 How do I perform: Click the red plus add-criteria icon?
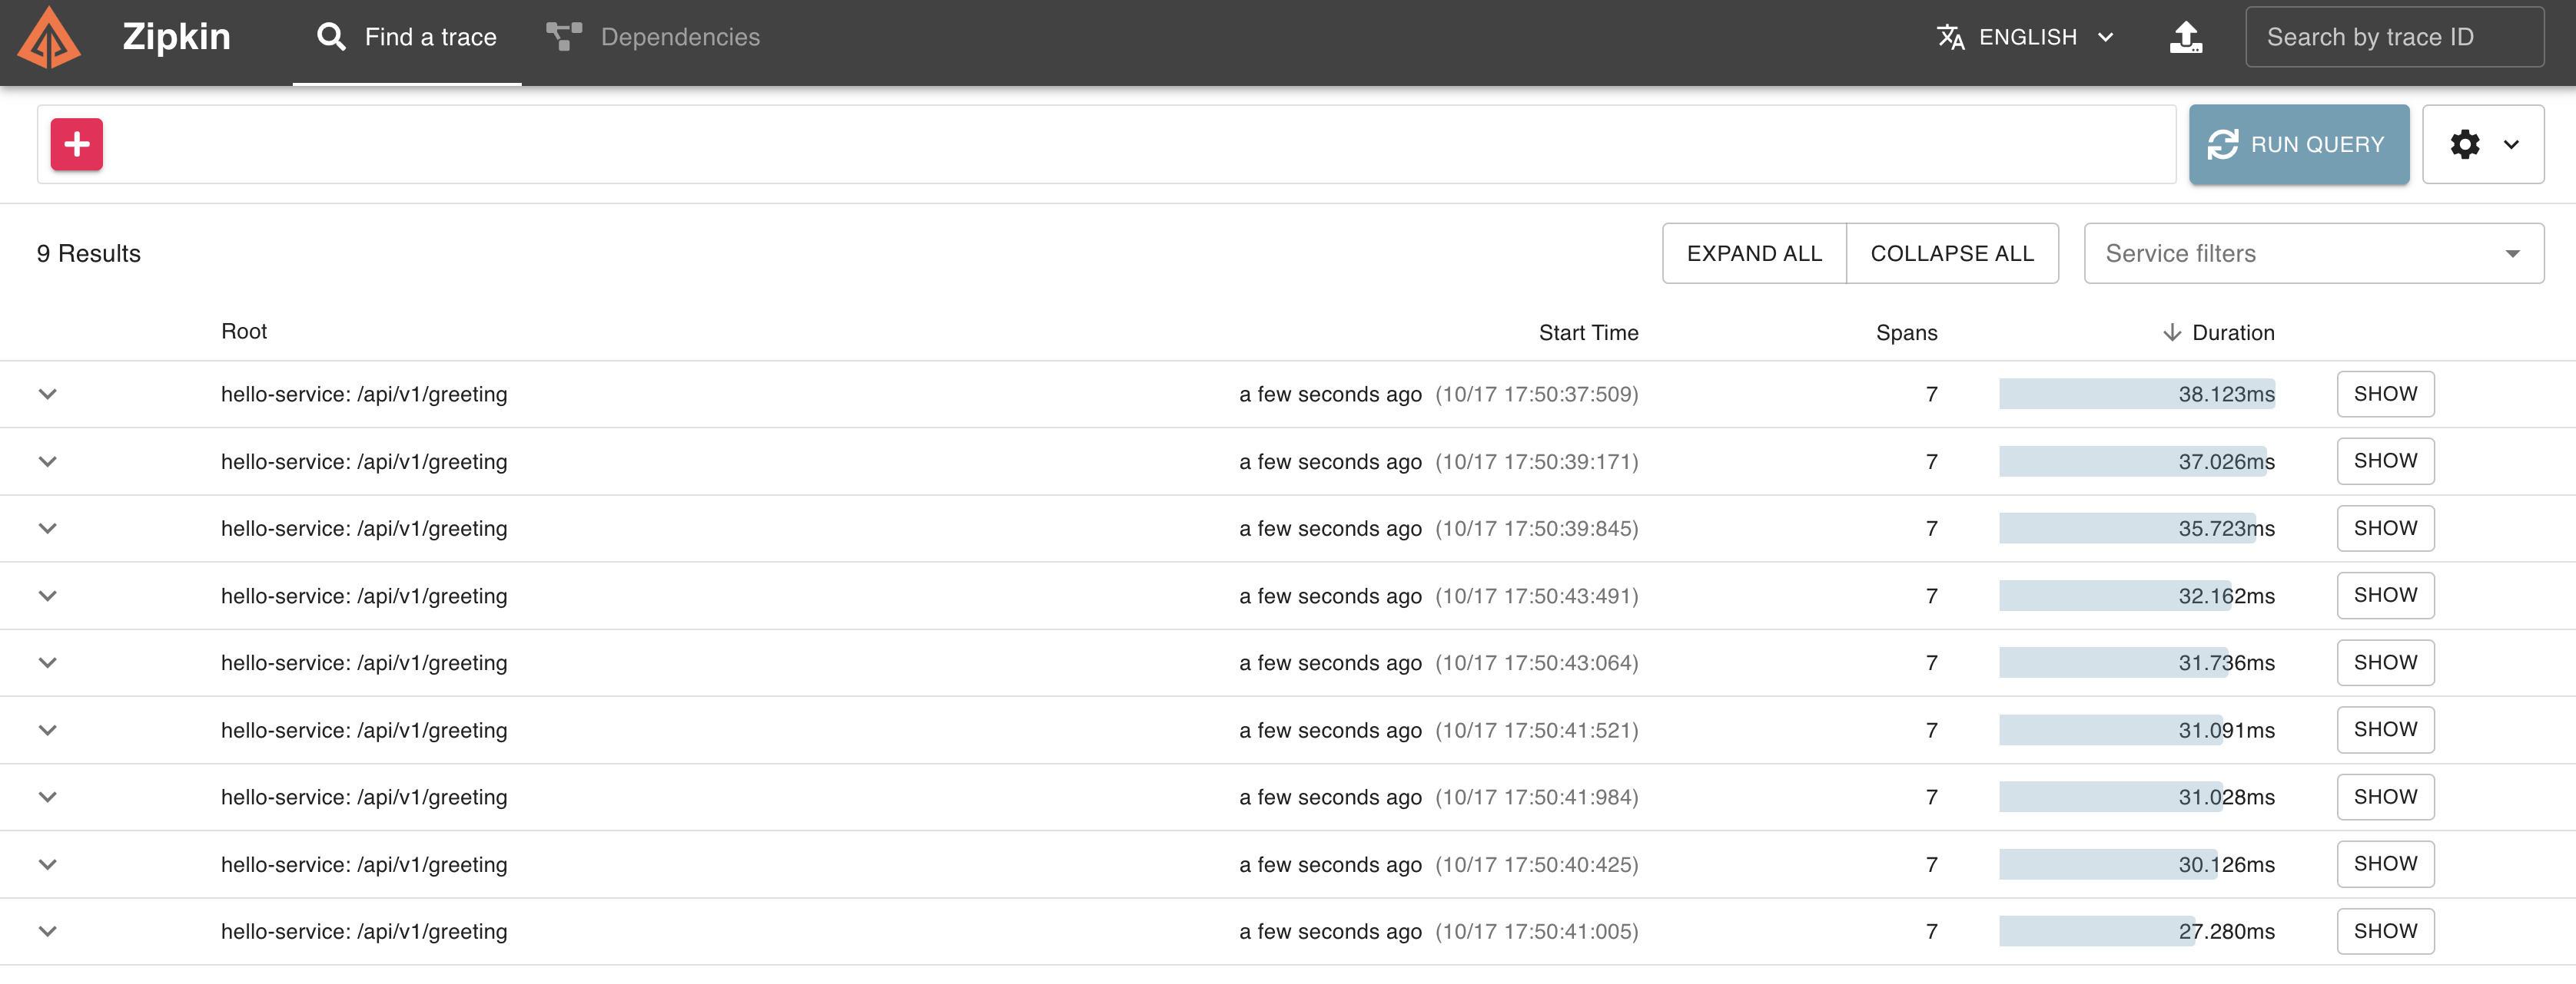[77, 144]
